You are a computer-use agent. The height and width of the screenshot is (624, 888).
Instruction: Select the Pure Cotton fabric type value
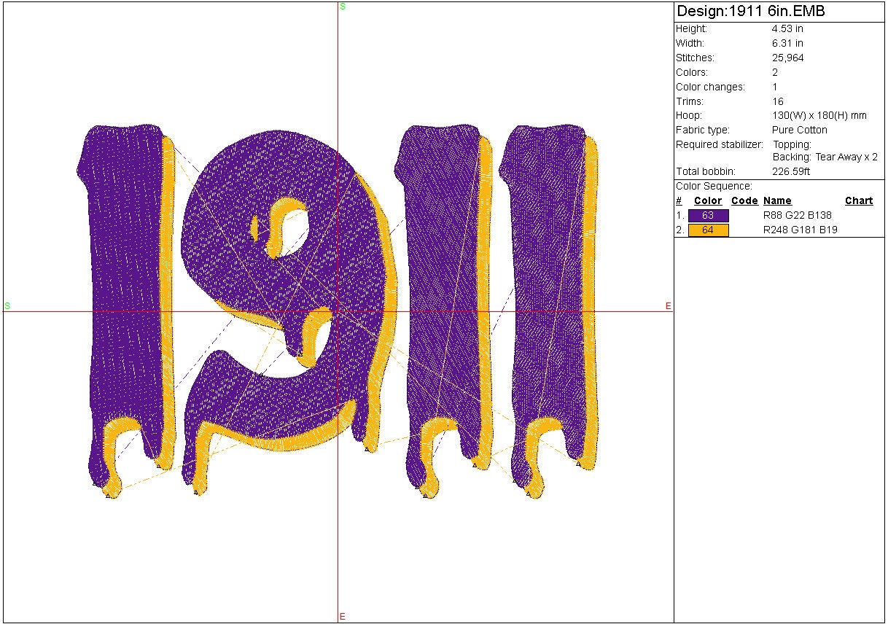click(800, 130)
